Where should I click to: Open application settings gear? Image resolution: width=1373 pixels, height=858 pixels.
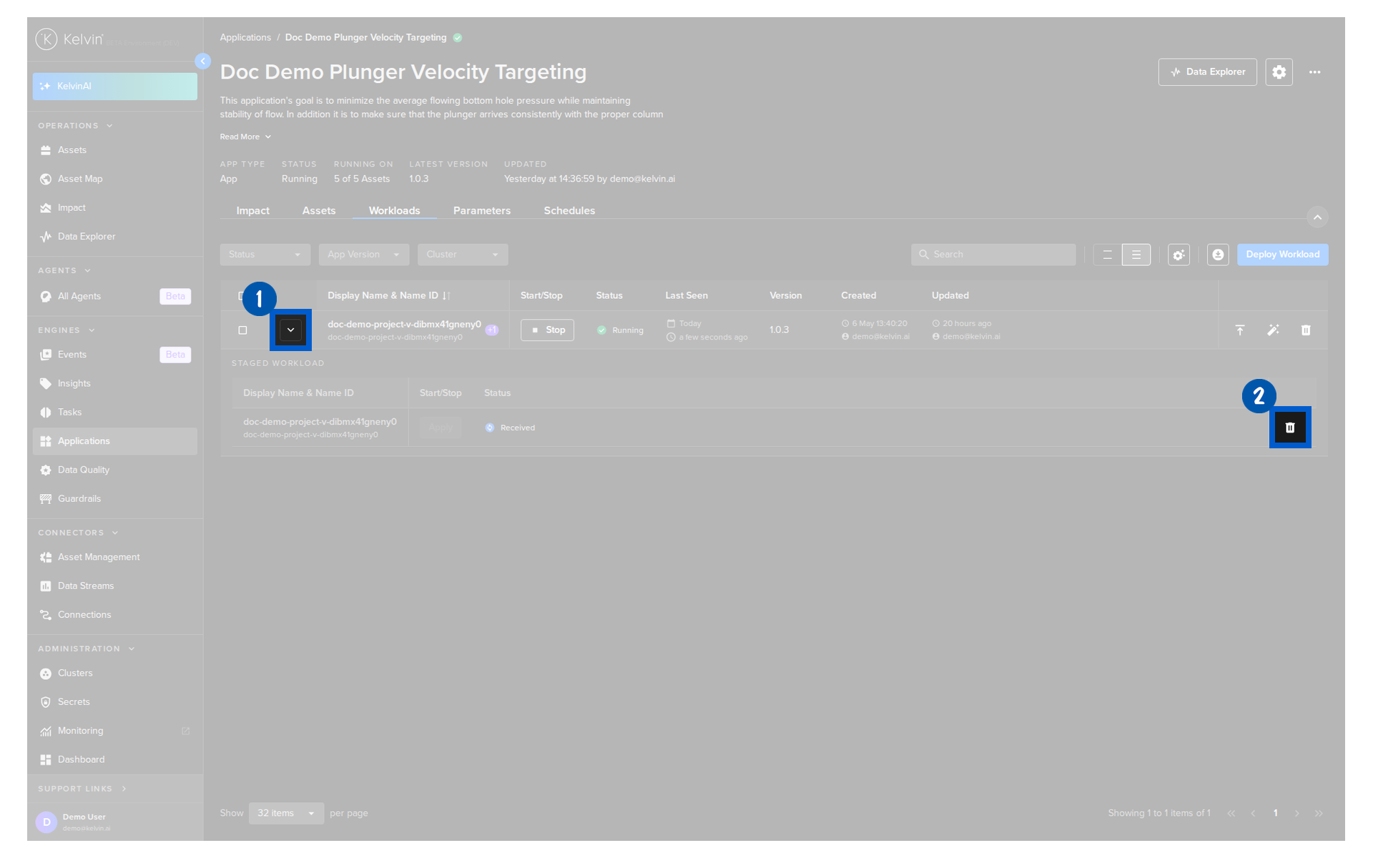coord(1279,72)
